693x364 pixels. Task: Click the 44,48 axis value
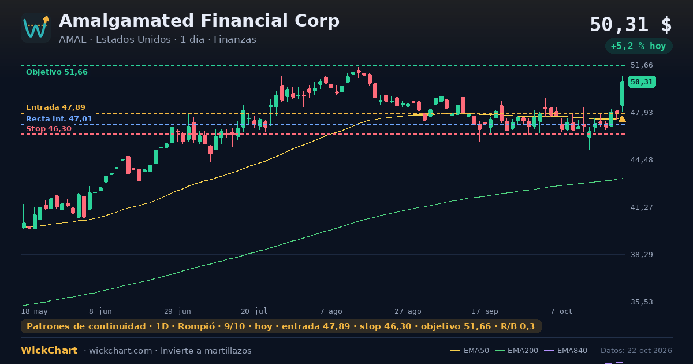(642, 160)
